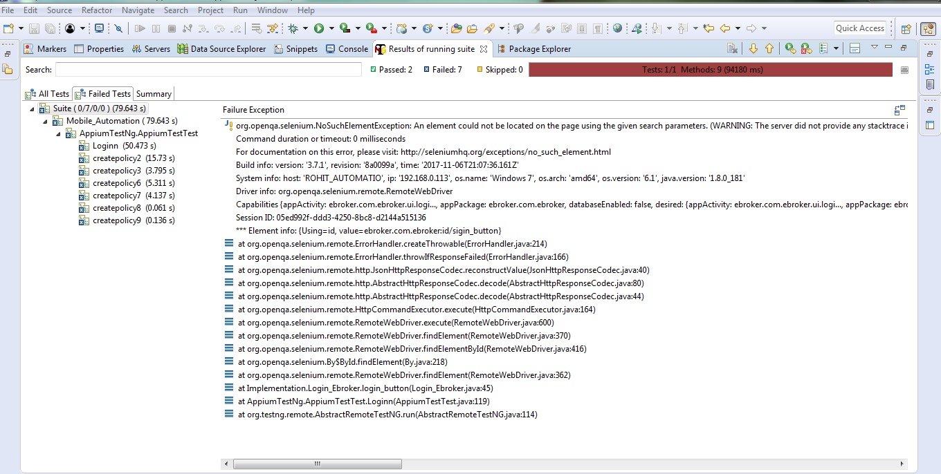Jump to the previous failed test
Viewport: 941px width, 474px height.
[x=769, y=48]
